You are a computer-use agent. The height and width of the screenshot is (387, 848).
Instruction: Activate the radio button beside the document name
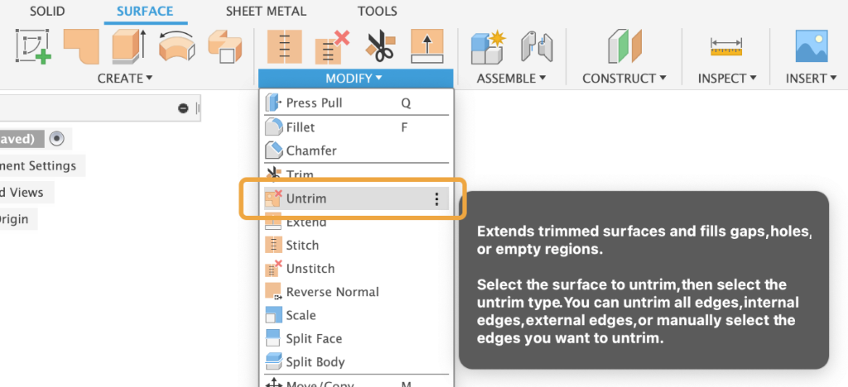[56, 138]
